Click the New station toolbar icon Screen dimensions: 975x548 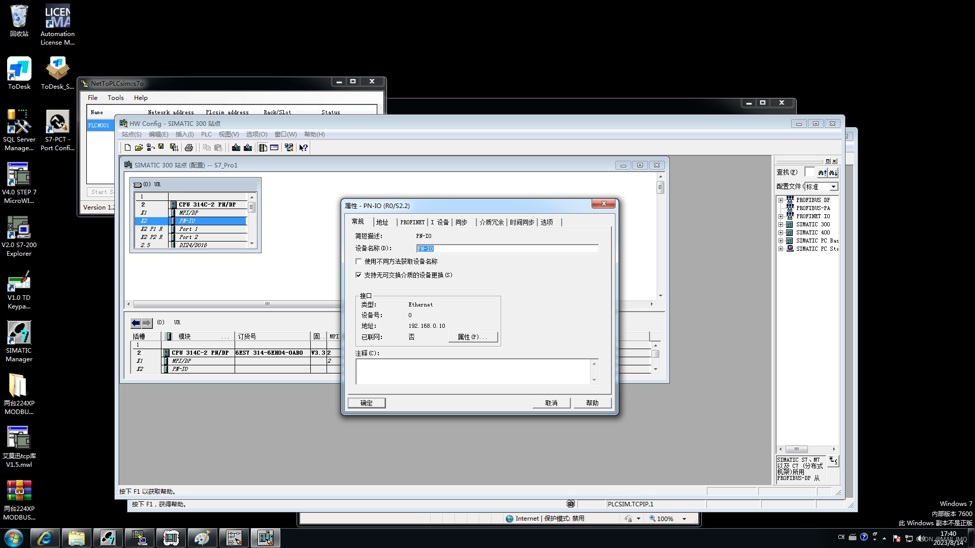pos(127,148)
